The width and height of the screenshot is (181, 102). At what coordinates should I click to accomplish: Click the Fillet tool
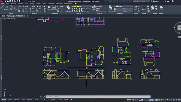pyautogui.click(x=39, y=9)
